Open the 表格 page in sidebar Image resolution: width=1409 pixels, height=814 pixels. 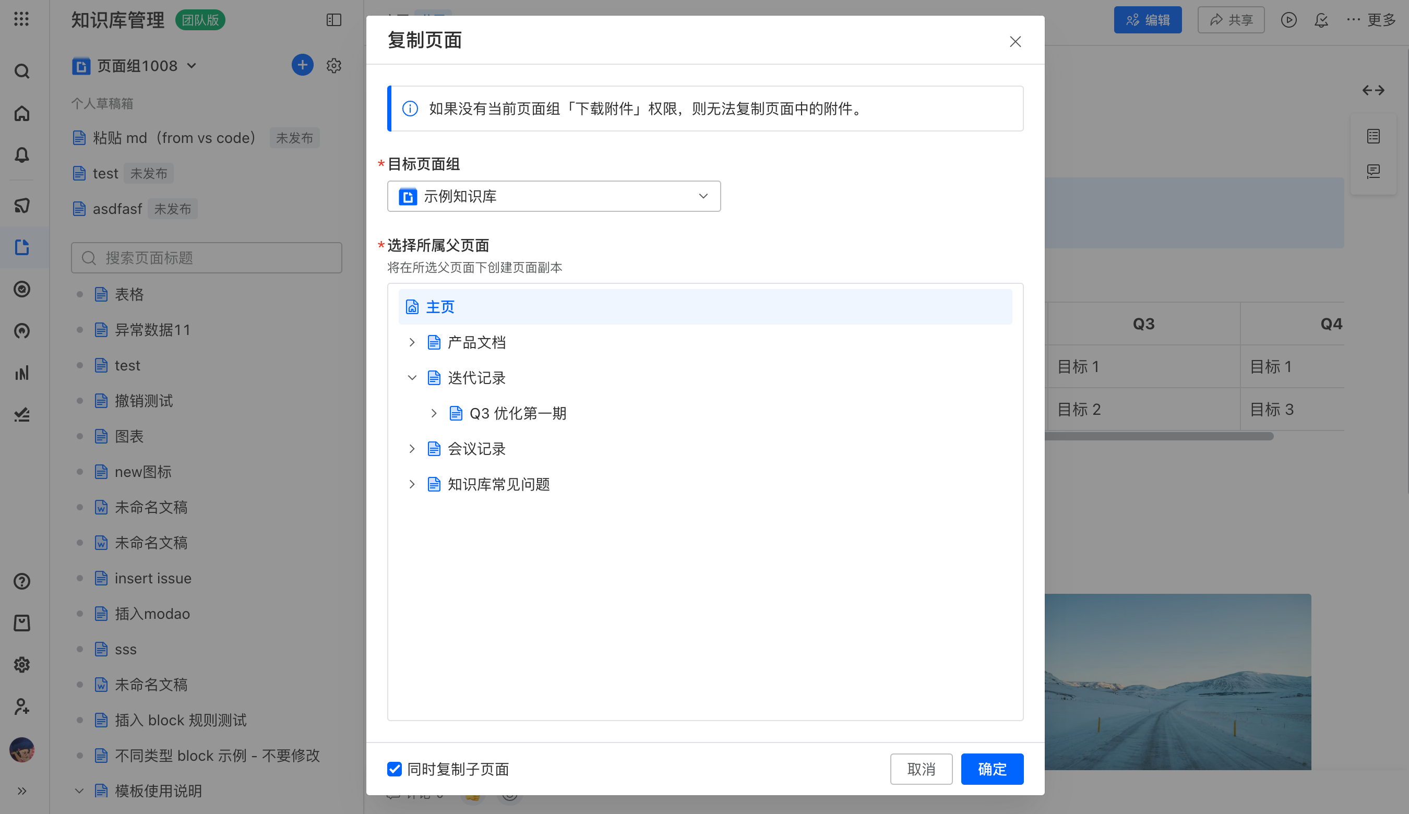(128, 295)
